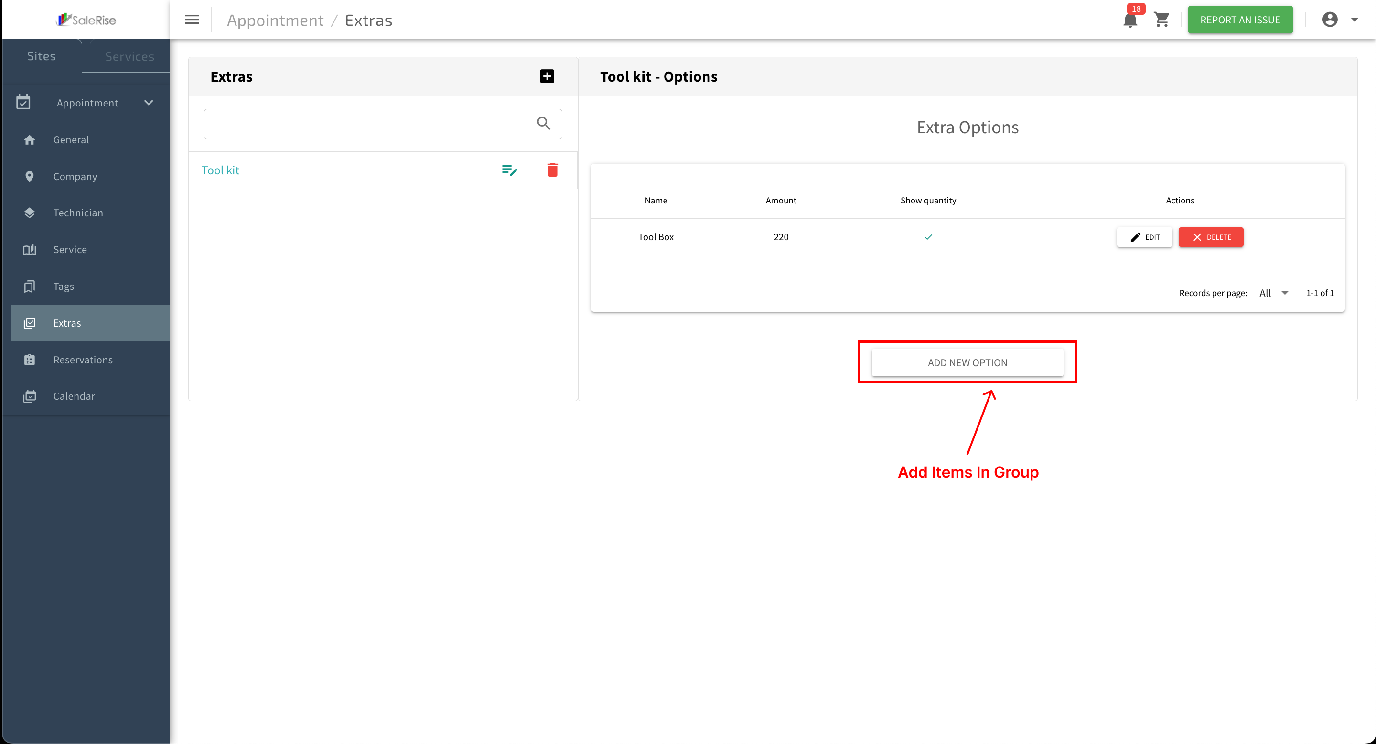Delete Tool kit using trash icon

point(552,170)
